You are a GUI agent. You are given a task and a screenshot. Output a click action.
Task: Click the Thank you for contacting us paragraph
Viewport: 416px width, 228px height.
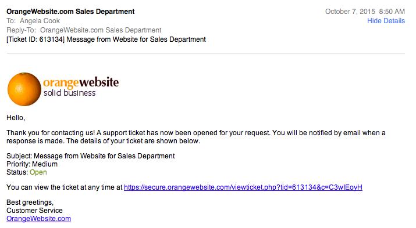coord(196,137)
